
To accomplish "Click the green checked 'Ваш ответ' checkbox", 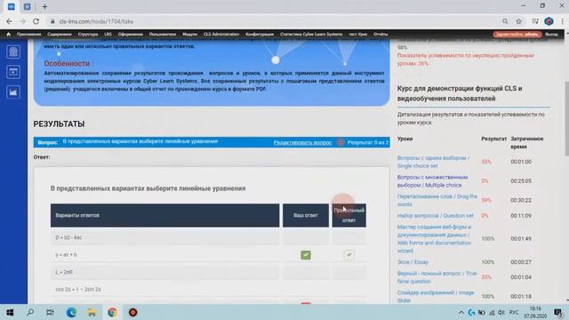I will point(306,255).
